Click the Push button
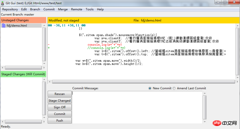 59,120
